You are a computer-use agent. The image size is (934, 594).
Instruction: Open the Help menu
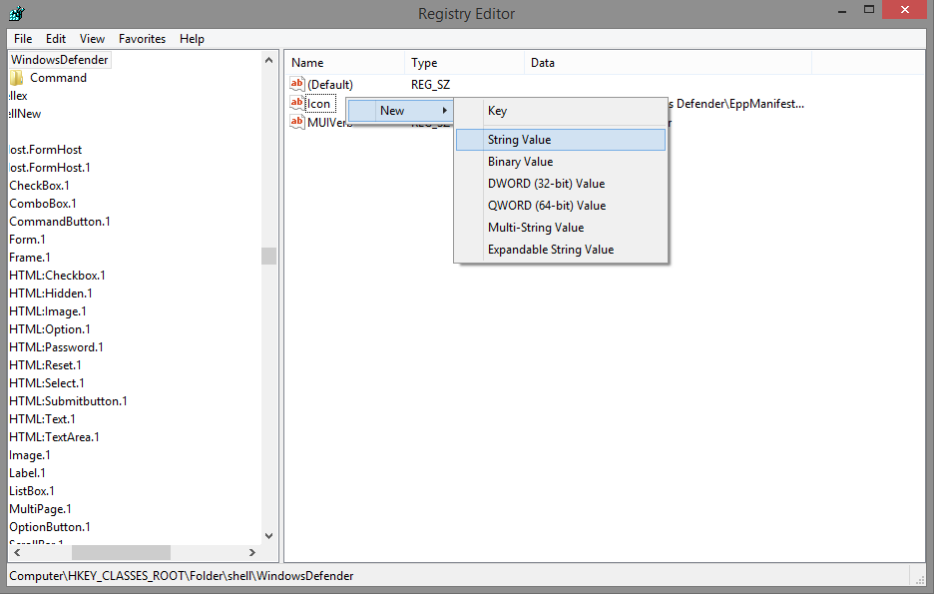click(192, 39)
